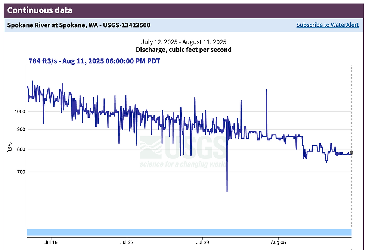Click the Jul 15 x-axis label
Viewport: 366px width, 250px height.
coord(51,242)
